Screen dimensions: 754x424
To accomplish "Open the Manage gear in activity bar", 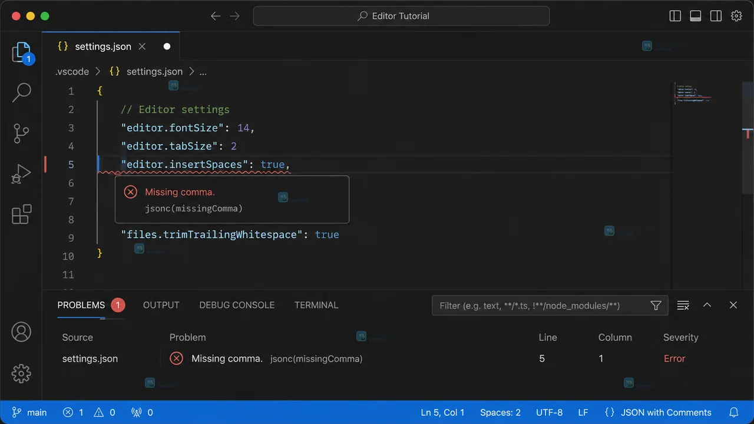I will (x=21, y=373).
